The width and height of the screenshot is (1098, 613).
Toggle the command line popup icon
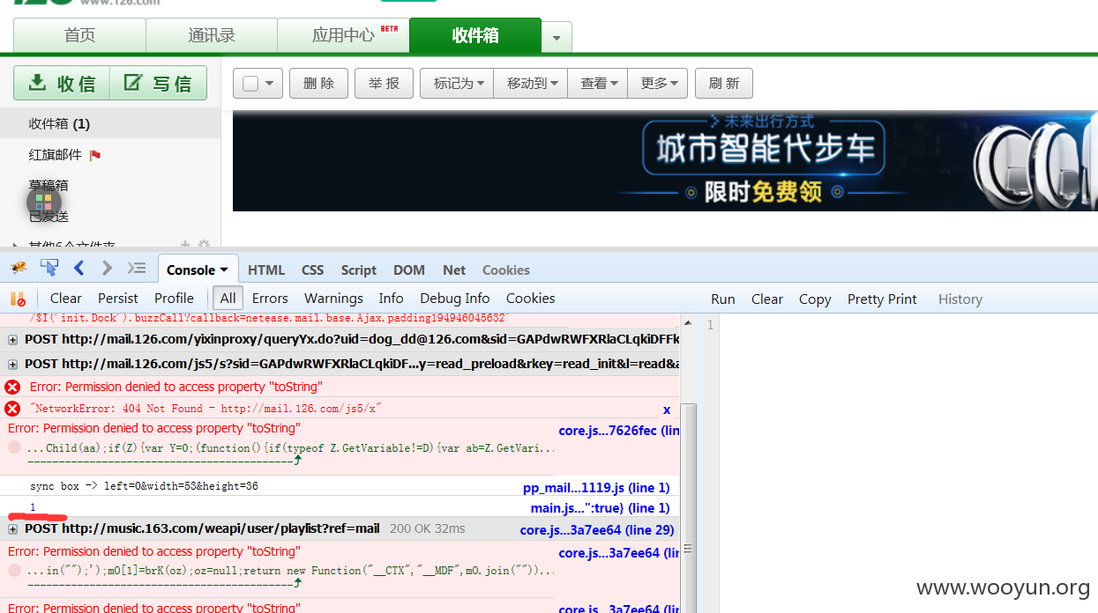(x=137, y=268)
